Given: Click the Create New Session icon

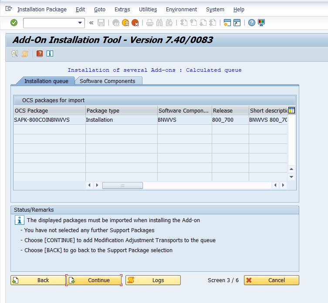Looking at the screenshot, I should click(227, 23).
